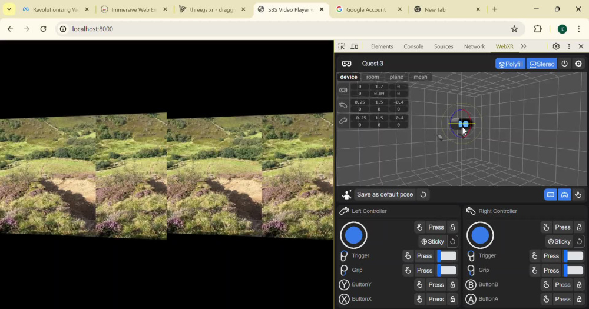Click Press for ButtonA

(562, 299)
